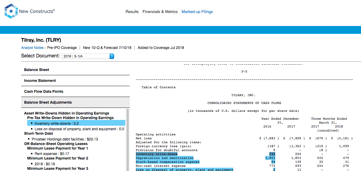Click Minimum Lease Payment for Year 1
The height and width of the screenshot is (171, 361).
pos(58,148)
